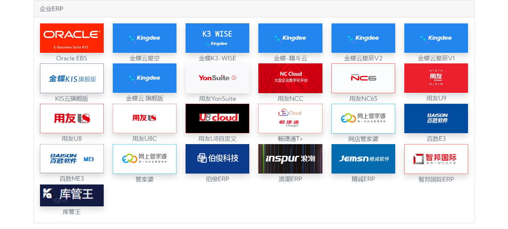
Task: Click the 用友YonSuite caption
Action: (x=217, y=99)
